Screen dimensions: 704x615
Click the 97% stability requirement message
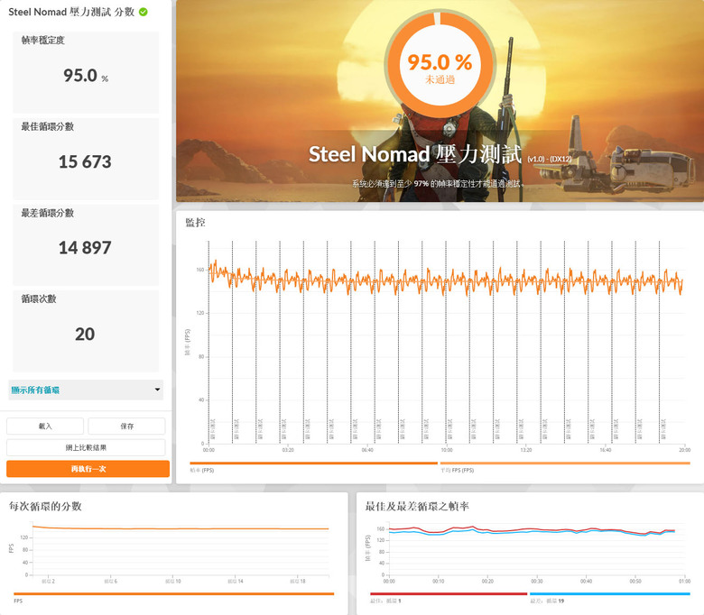coord(438,183)
